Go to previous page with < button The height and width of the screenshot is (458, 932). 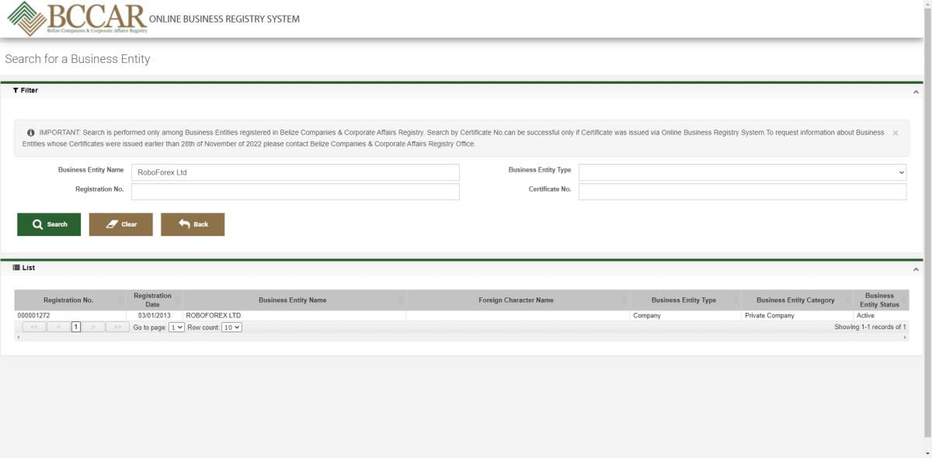click(58, 328)
